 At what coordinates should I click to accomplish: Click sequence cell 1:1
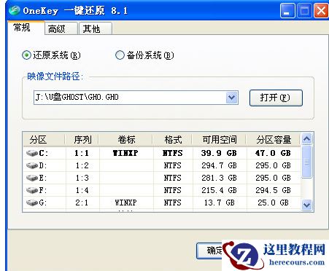82,153
